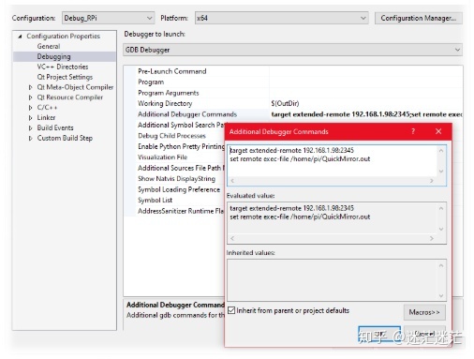Select the Visualization File property
The width and height of the screenshot is (474, 359).
coord(162,157)
